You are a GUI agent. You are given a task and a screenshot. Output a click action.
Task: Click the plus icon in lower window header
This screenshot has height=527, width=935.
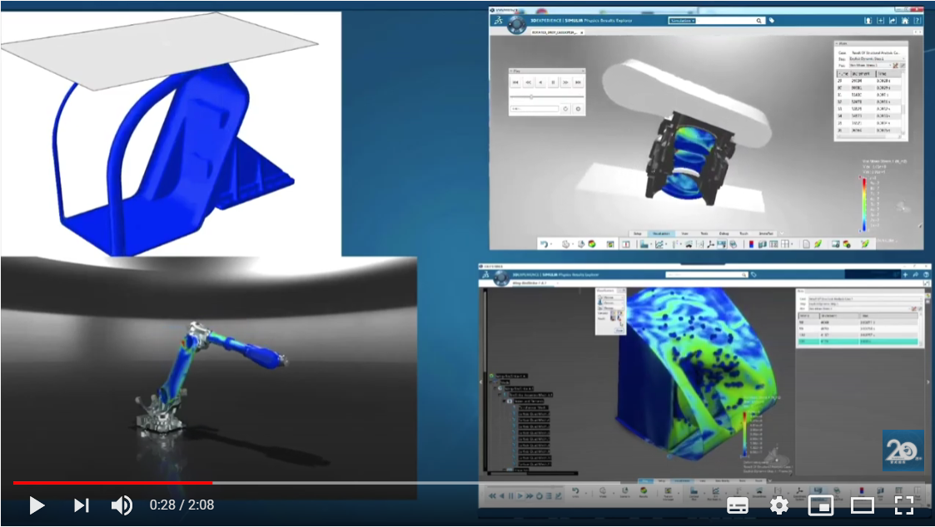pos(905,274)
